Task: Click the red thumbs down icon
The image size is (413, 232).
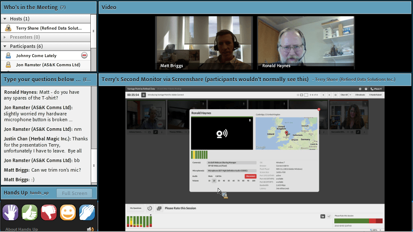Action: 49,212
